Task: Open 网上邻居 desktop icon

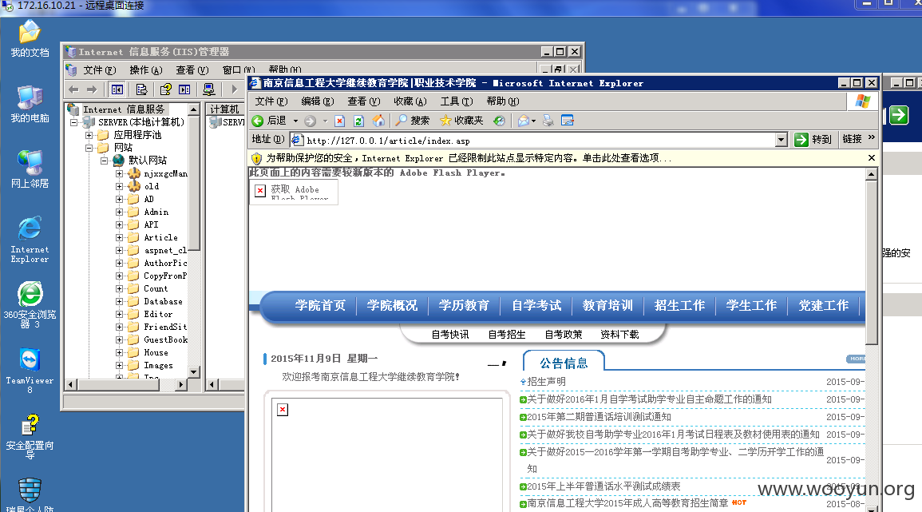Action: tap(30, 169)
